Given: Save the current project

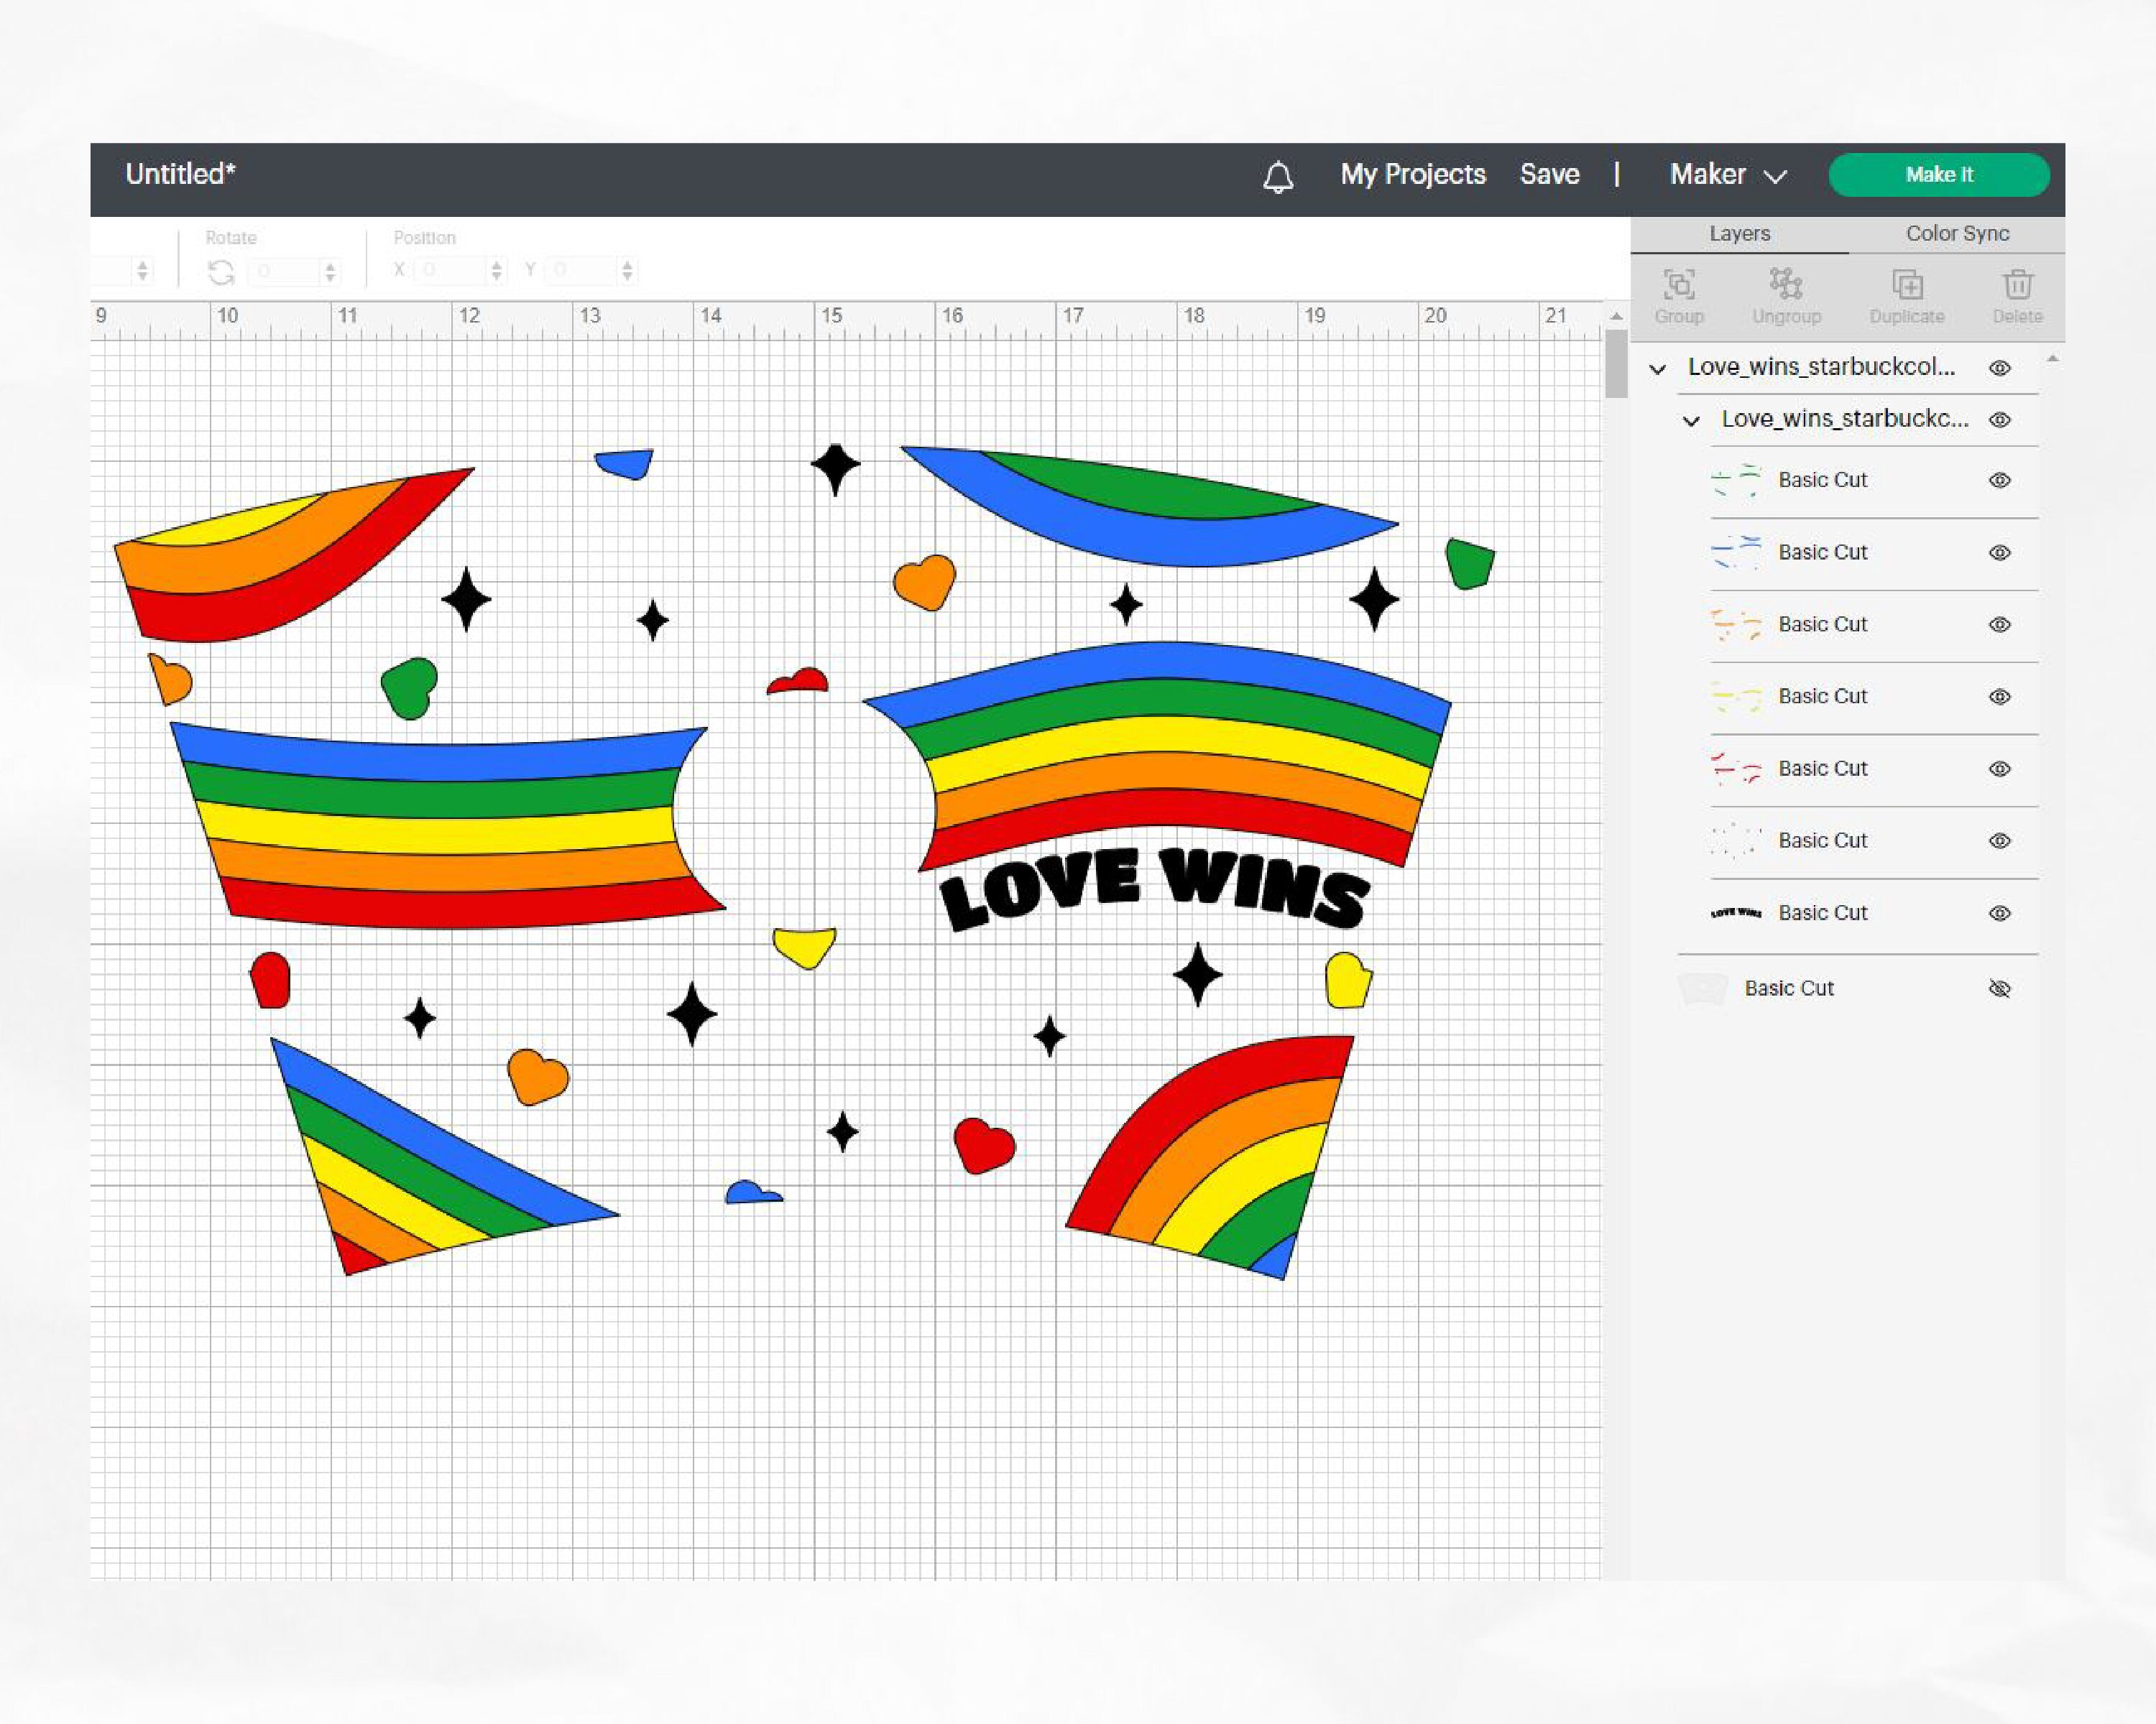Looking at the screenshot, I should (x=1549, y=175).
